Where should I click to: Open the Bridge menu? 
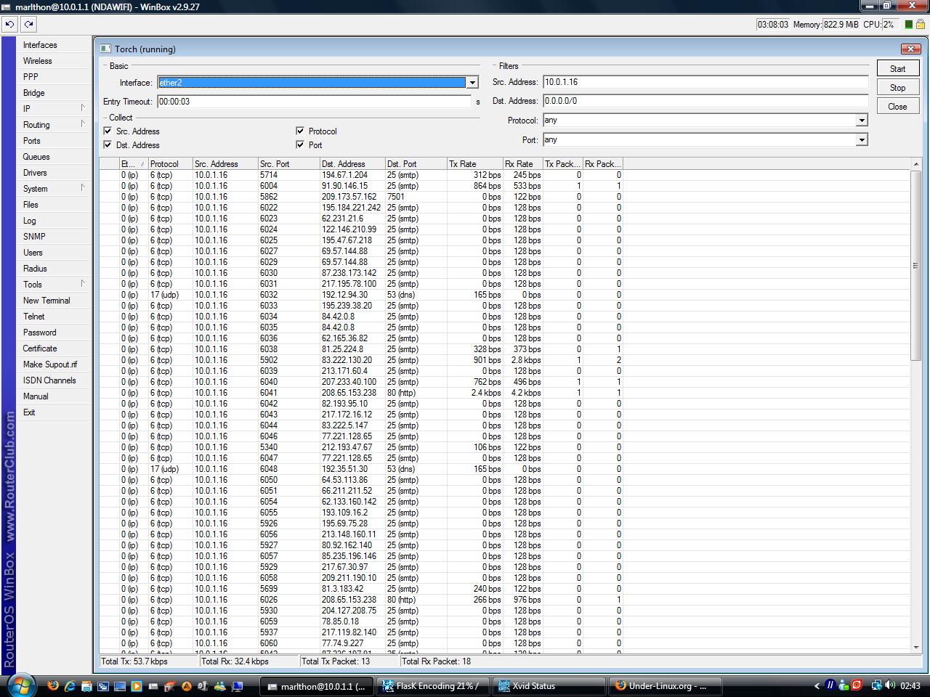point(54,93)
